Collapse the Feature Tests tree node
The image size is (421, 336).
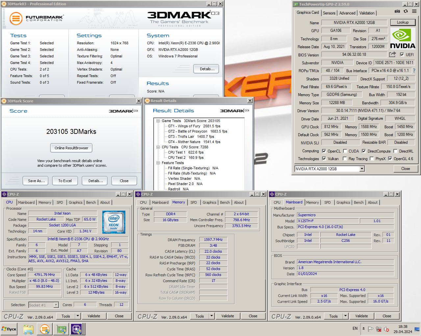(158, 163)
